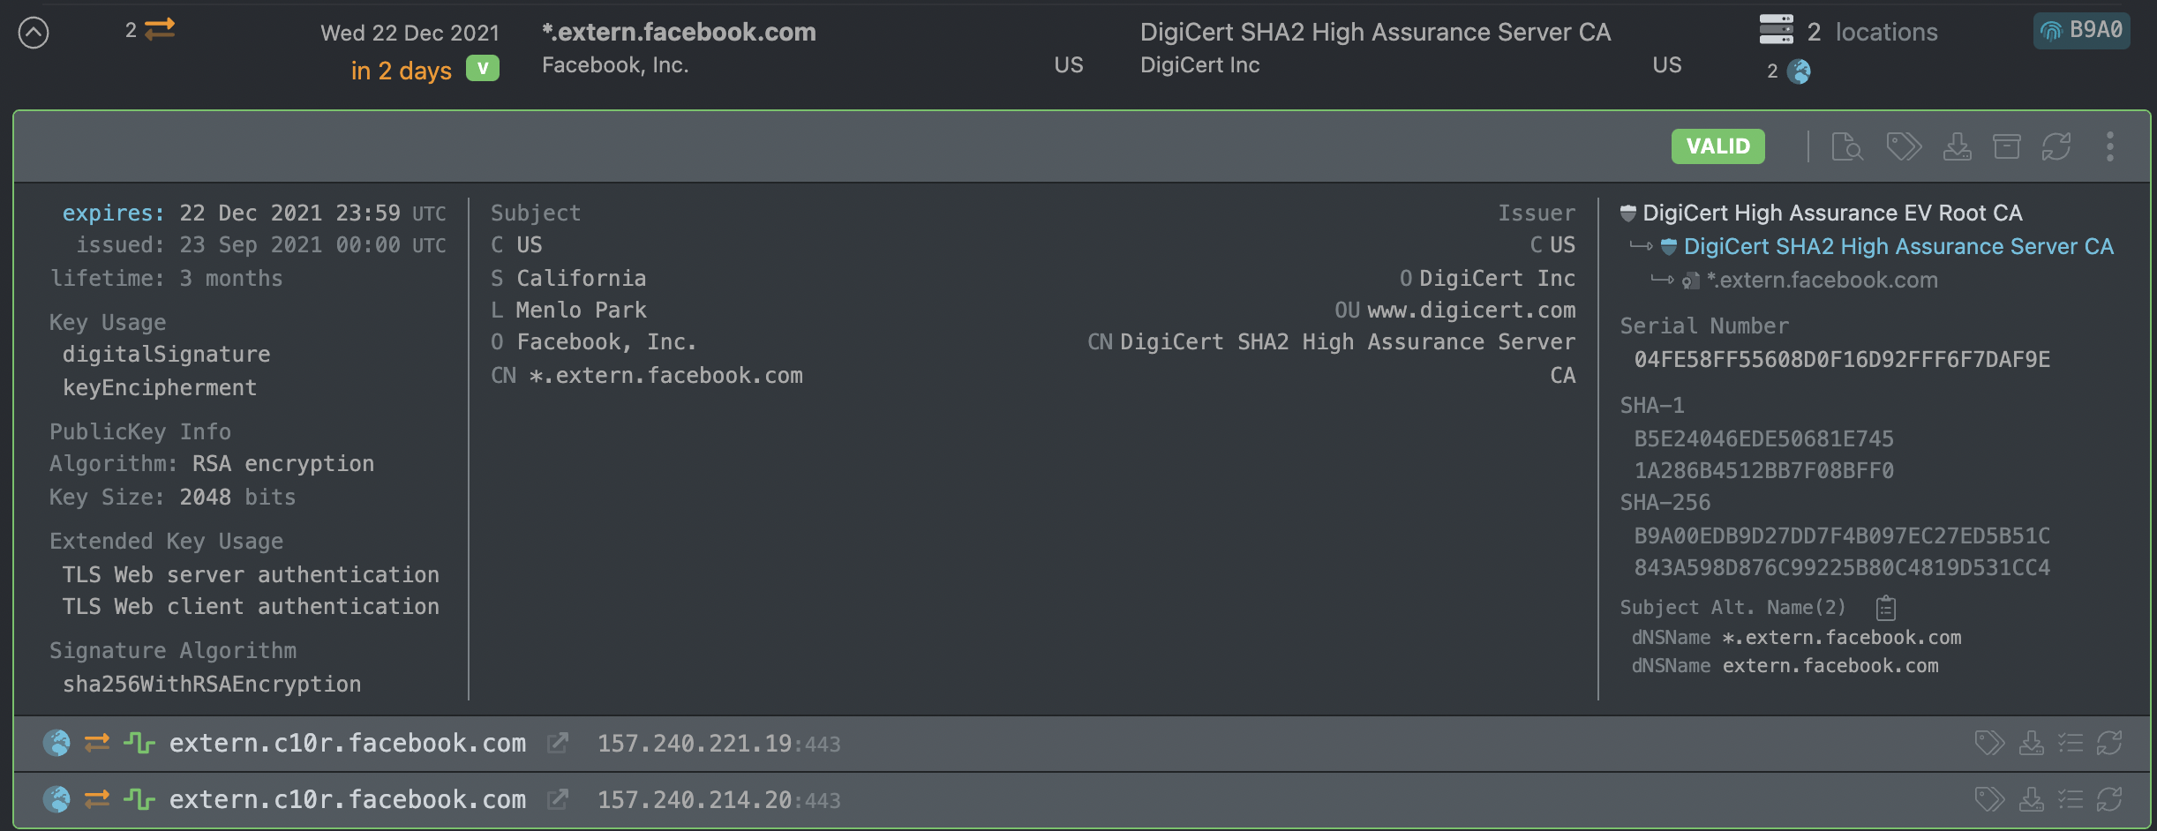Click the B9A0 fingerprint badge
Screen dimensions: 2157x831
point(2081,31)
